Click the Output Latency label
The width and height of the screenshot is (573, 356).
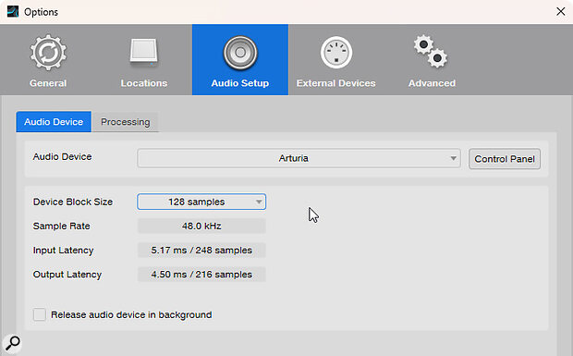coord(67,275)
